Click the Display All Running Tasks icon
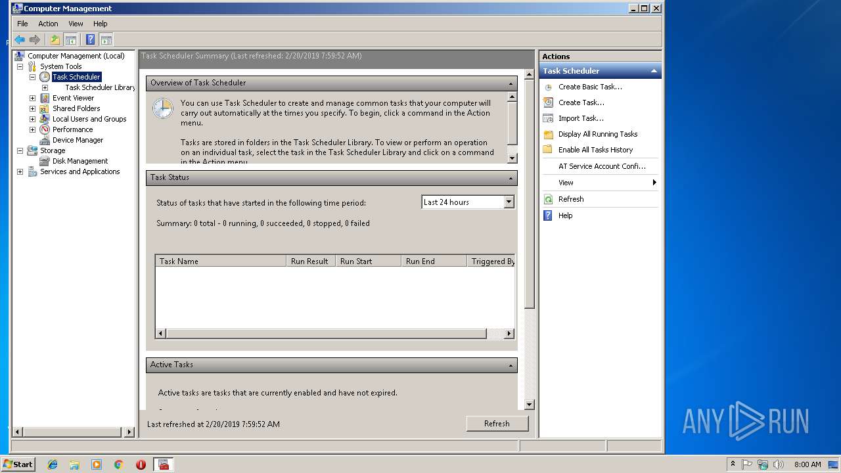 [x=548, y=134]
